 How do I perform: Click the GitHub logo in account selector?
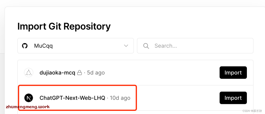click(x=25, y=46)
